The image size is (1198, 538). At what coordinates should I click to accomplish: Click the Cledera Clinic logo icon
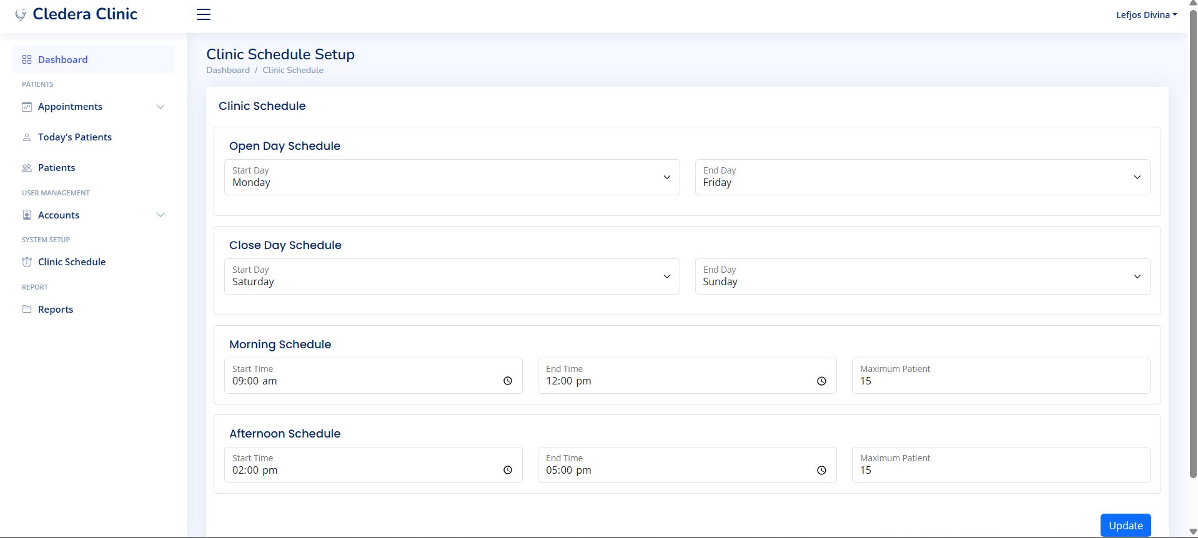[21, 14]
